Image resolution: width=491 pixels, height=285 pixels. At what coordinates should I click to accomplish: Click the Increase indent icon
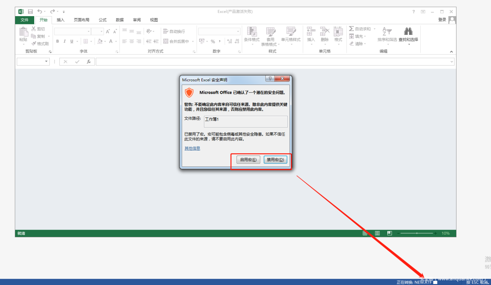point(156,41)
